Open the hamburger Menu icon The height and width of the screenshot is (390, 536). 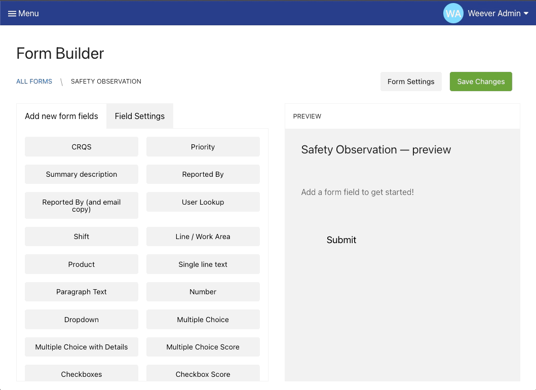12,13
